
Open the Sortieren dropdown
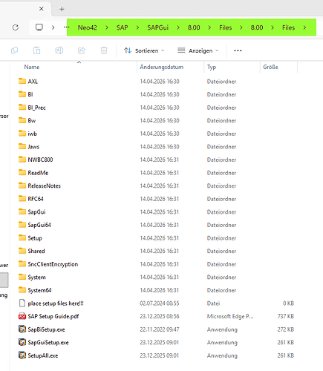[144, 50]
